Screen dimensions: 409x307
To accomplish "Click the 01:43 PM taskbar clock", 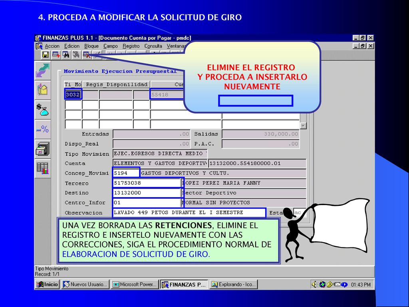I will click(361, 285).
